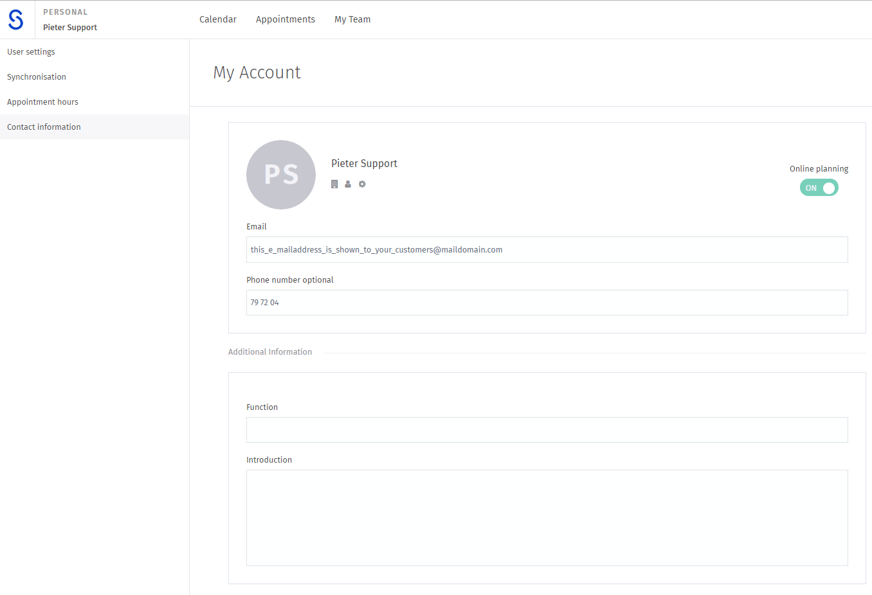Select the person icon under the profile name
Viewport: 872px width, 595px height.
tap(348, 184)
